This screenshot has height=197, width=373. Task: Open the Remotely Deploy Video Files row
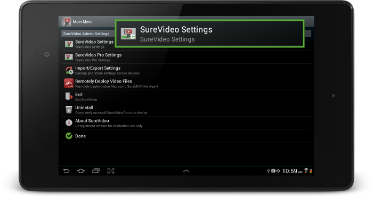coord(186,84)
